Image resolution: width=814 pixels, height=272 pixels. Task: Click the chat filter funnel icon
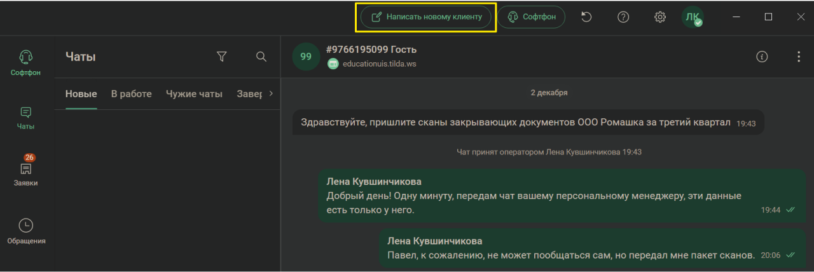[x=221, y=57]
